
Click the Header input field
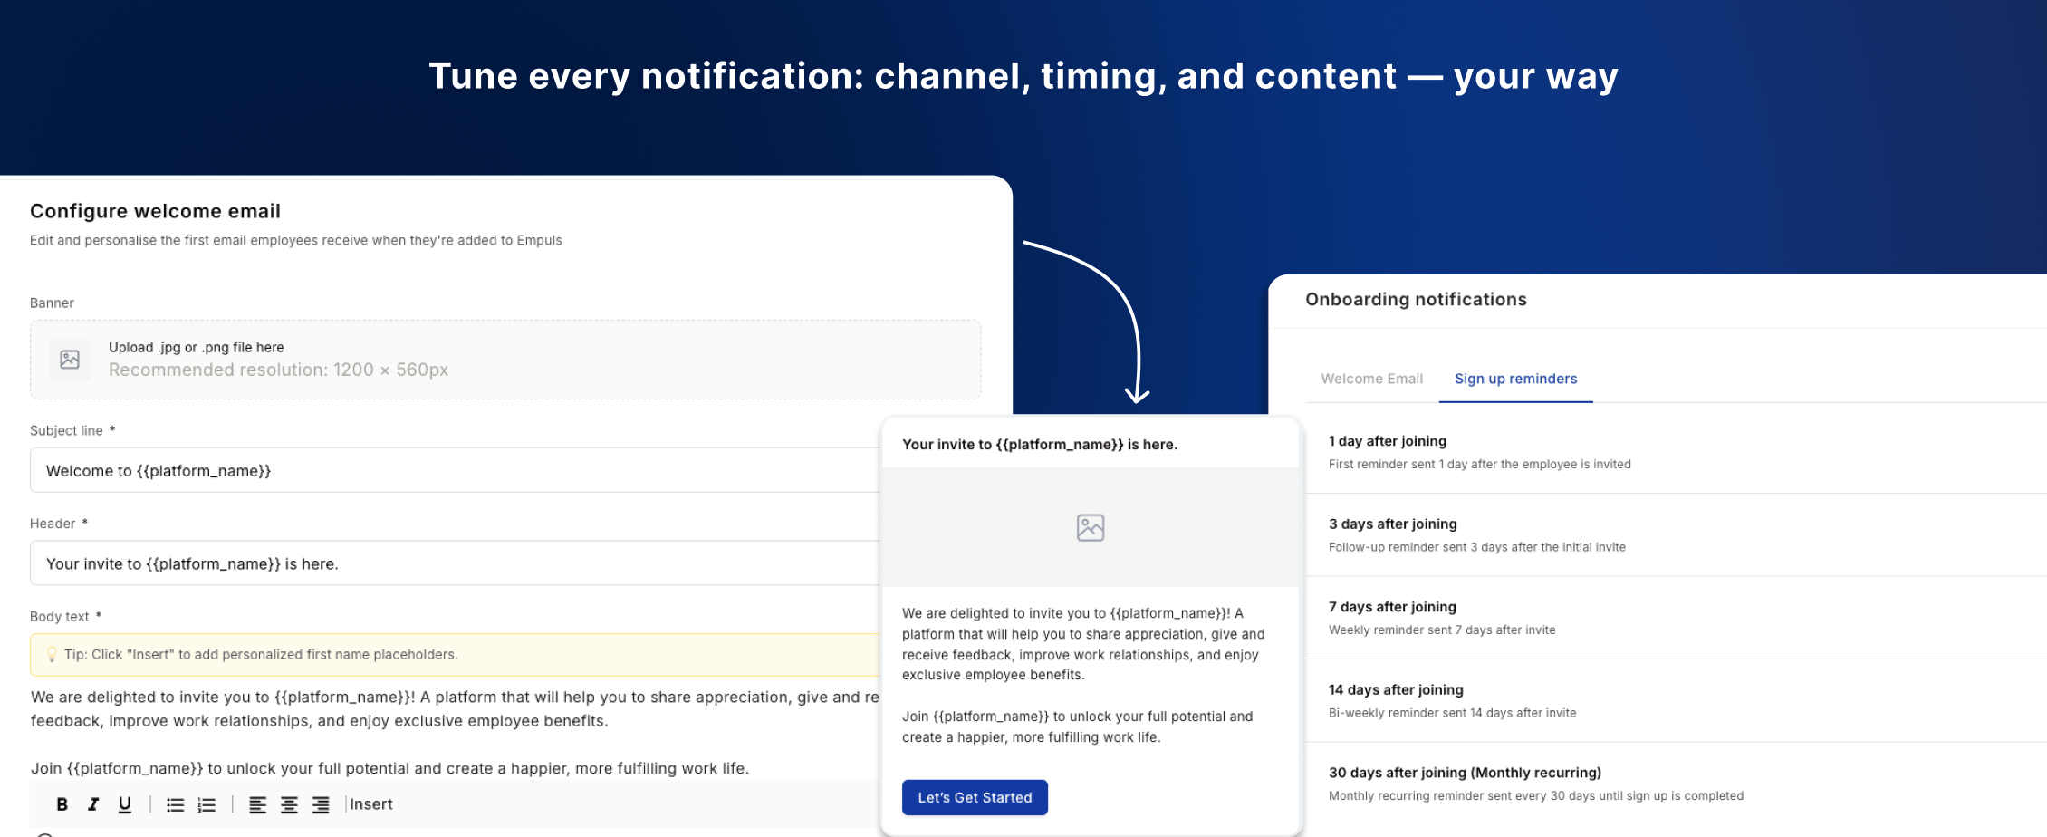(456, 563)
